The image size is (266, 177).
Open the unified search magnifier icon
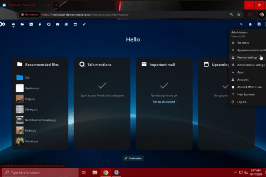(x=241, y=25)
